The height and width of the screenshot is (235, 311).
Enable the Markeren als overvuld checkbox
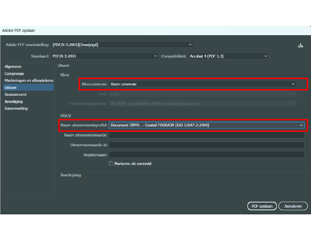pos(111,164)
